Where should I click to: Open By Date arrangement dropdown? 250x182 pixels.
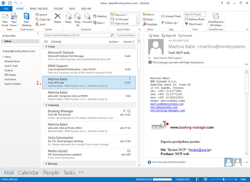pyautogui.click(x=114, y=42)
